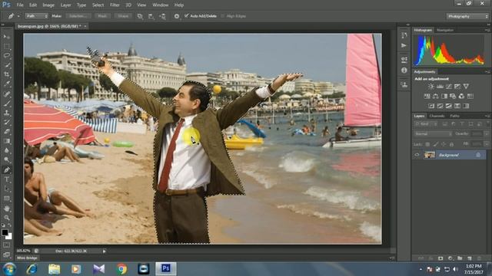This screenshot has width=492, height=276.
Task: Open the Info panel icon
Action: coord(404,71)
